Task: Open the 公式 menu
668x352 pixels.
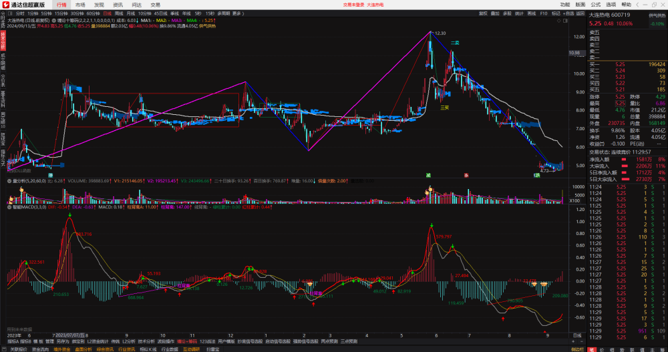Action: tap(596, 5)
